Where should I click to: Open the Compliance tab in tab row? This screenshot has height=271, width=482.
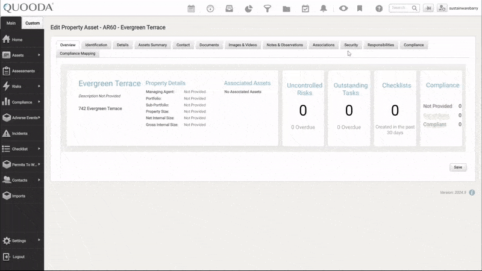414,45
